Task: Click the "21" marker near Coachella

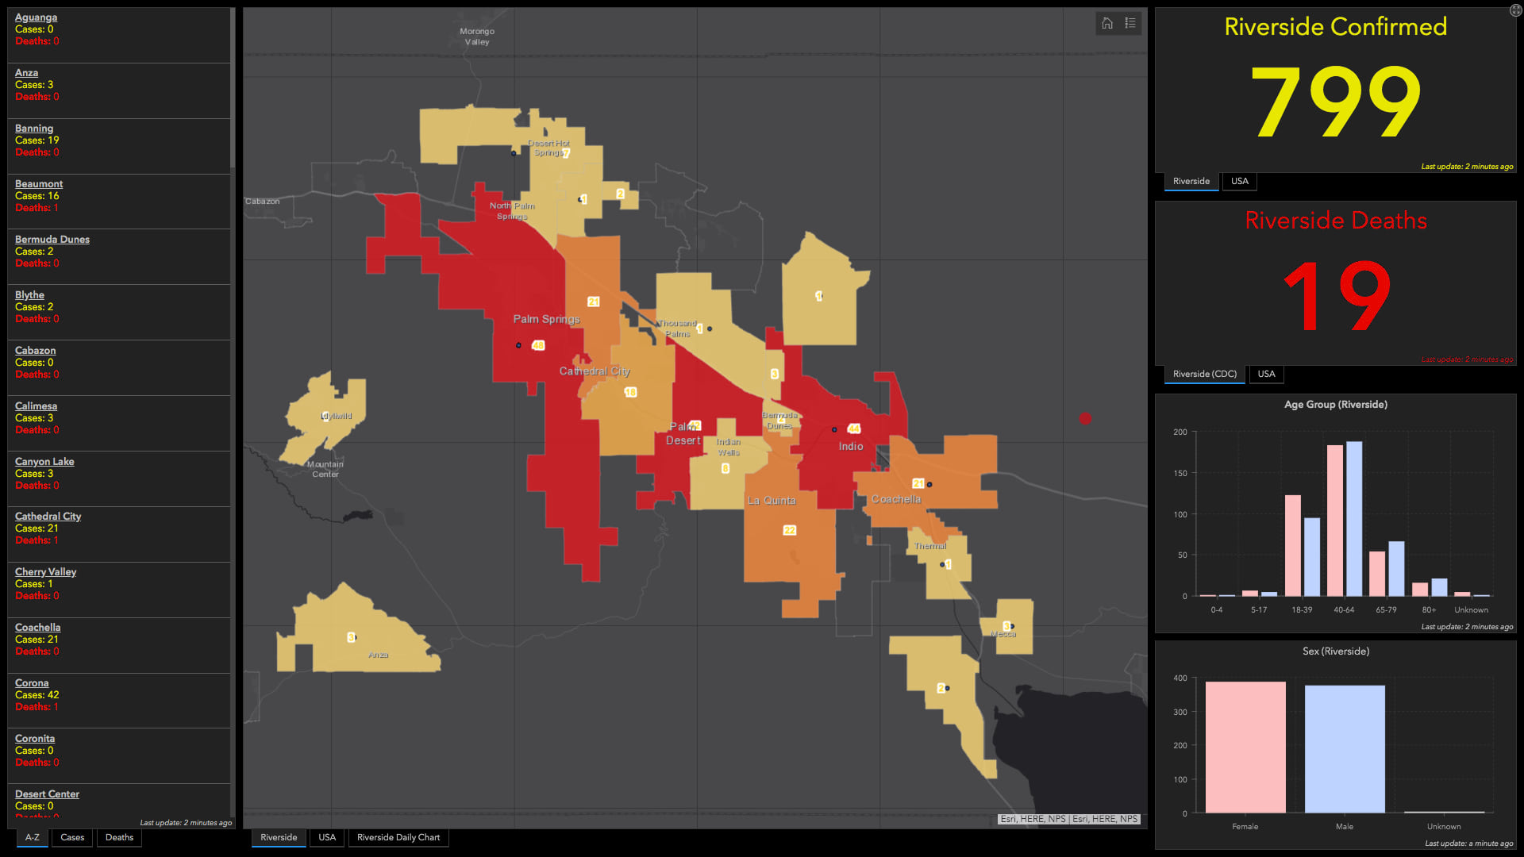Action: point(919,482)
